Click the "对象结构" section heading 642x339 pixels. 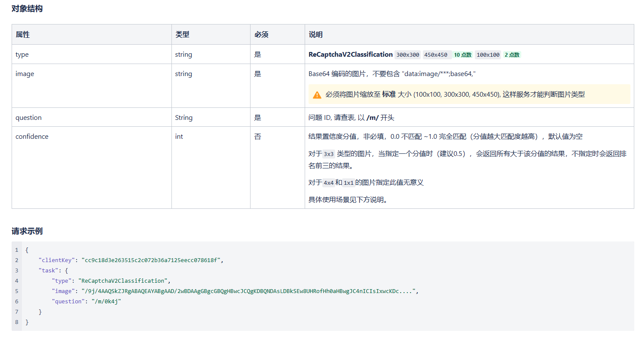coord(27,9)
